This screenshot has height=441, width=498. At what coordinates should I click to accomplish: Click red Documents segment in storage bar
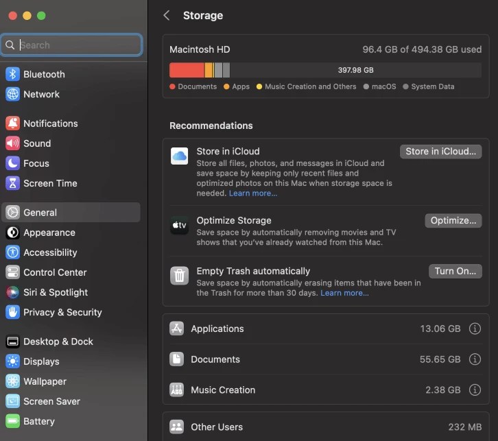tap(187, 70)
